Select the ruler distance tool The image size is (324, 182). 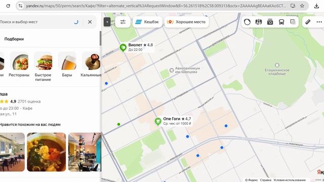click(308, 22)
